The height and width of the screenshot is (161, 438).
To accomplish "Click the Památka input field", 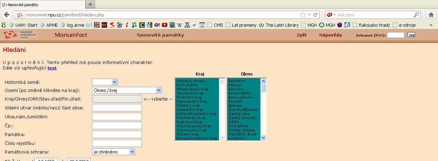I will [117, 134].
